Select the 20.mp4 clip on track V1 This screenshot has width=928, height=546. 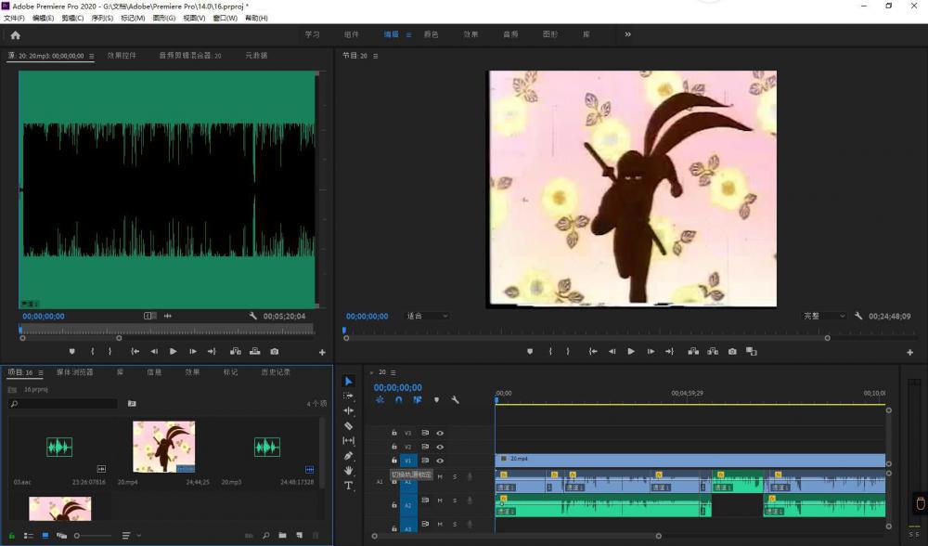(690, 459)
